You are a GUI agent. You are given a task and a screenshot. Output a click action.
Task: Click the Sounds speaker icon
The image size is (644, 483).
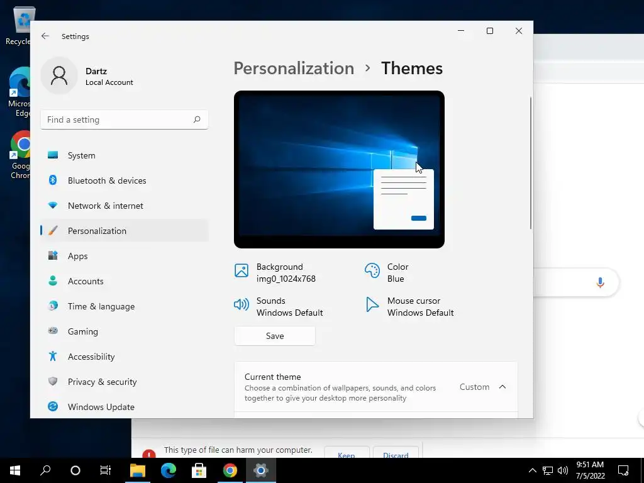241,304
